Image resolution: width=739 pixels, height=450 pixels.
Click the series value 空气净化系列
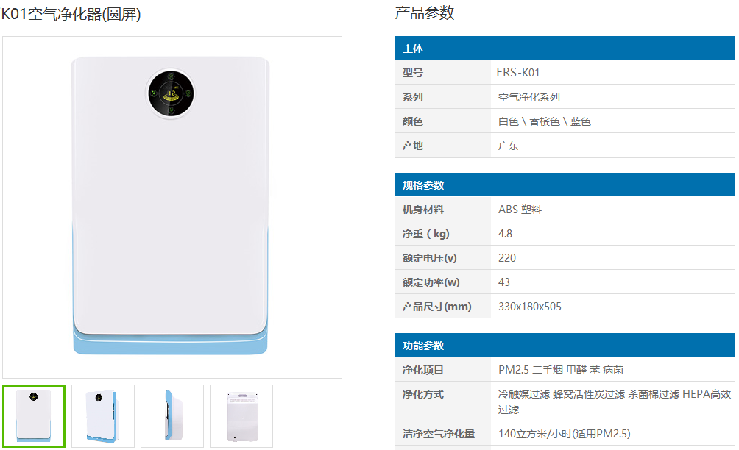(x=529, y=97)
